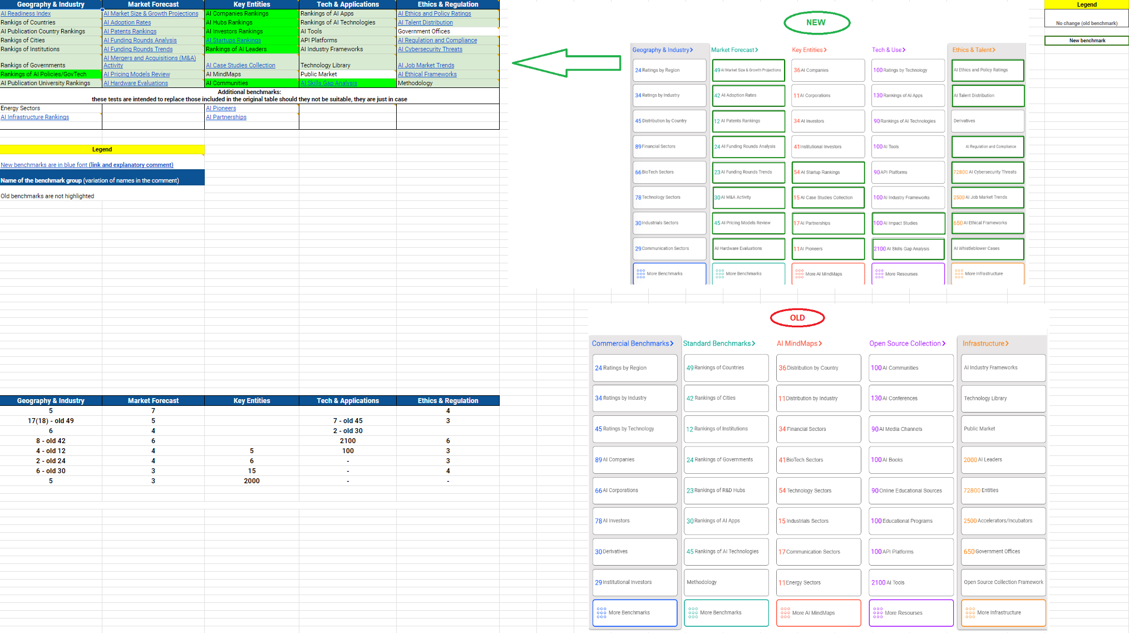Select the top Market Forecast column header cell

point(153,4)
